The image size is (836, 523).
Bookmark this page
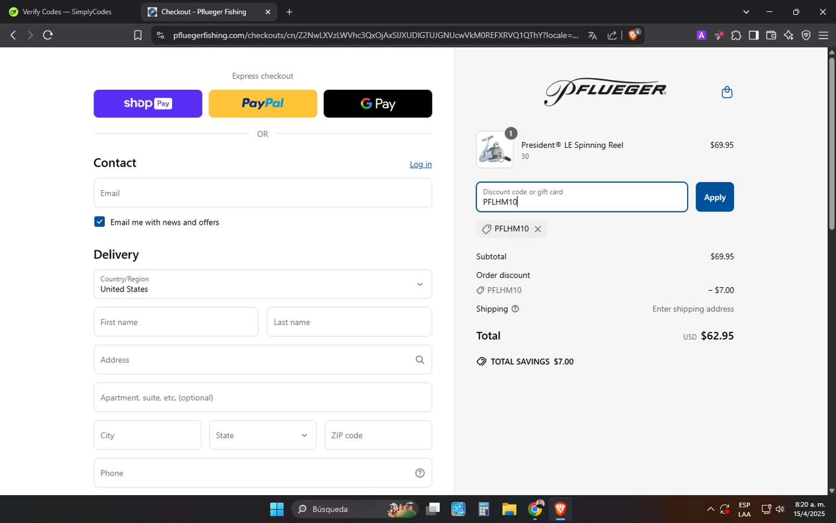click(138, 35)
